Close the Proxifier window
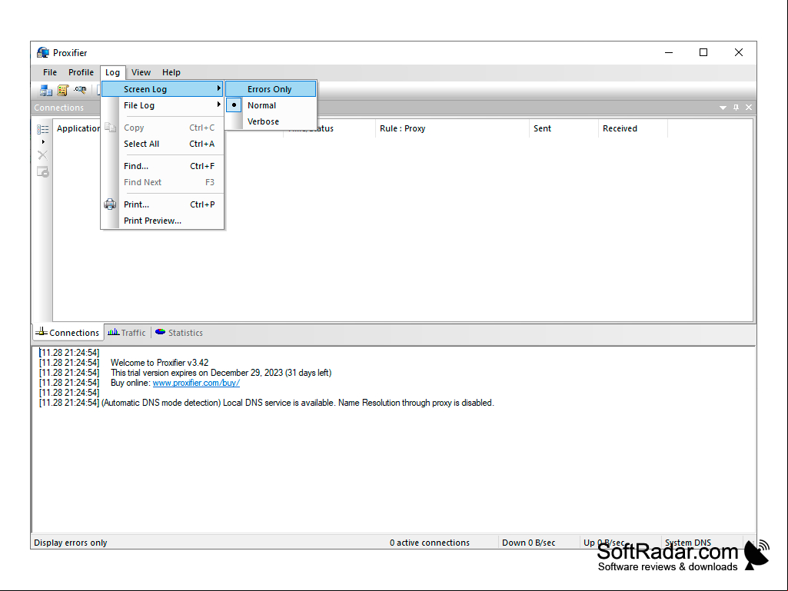788x591 pixels. click(x=739, y=53)
